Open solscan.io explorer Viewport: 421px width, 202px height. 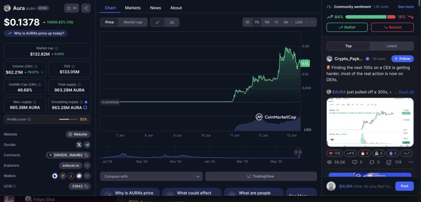(71, 165)
